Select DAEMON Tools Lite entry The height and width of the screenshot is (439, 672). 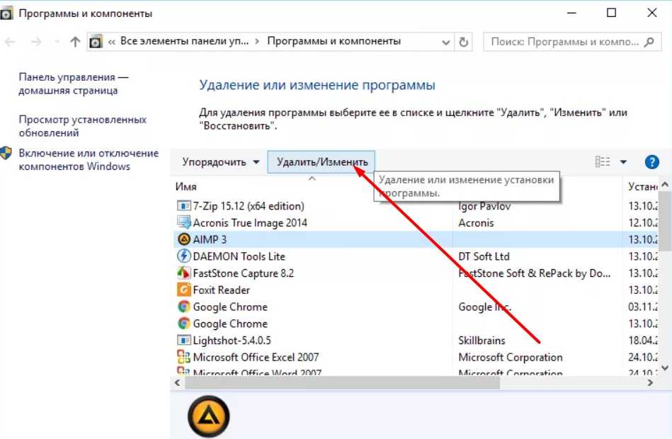(416, 256)
